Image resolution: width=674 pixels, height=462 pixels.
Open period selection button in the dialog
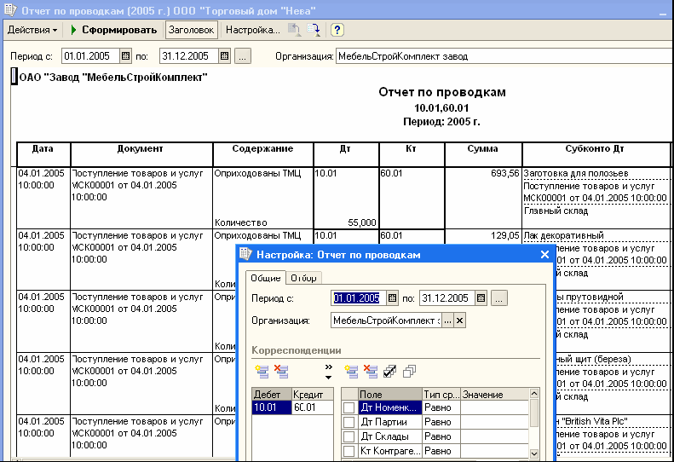[499, 298]
